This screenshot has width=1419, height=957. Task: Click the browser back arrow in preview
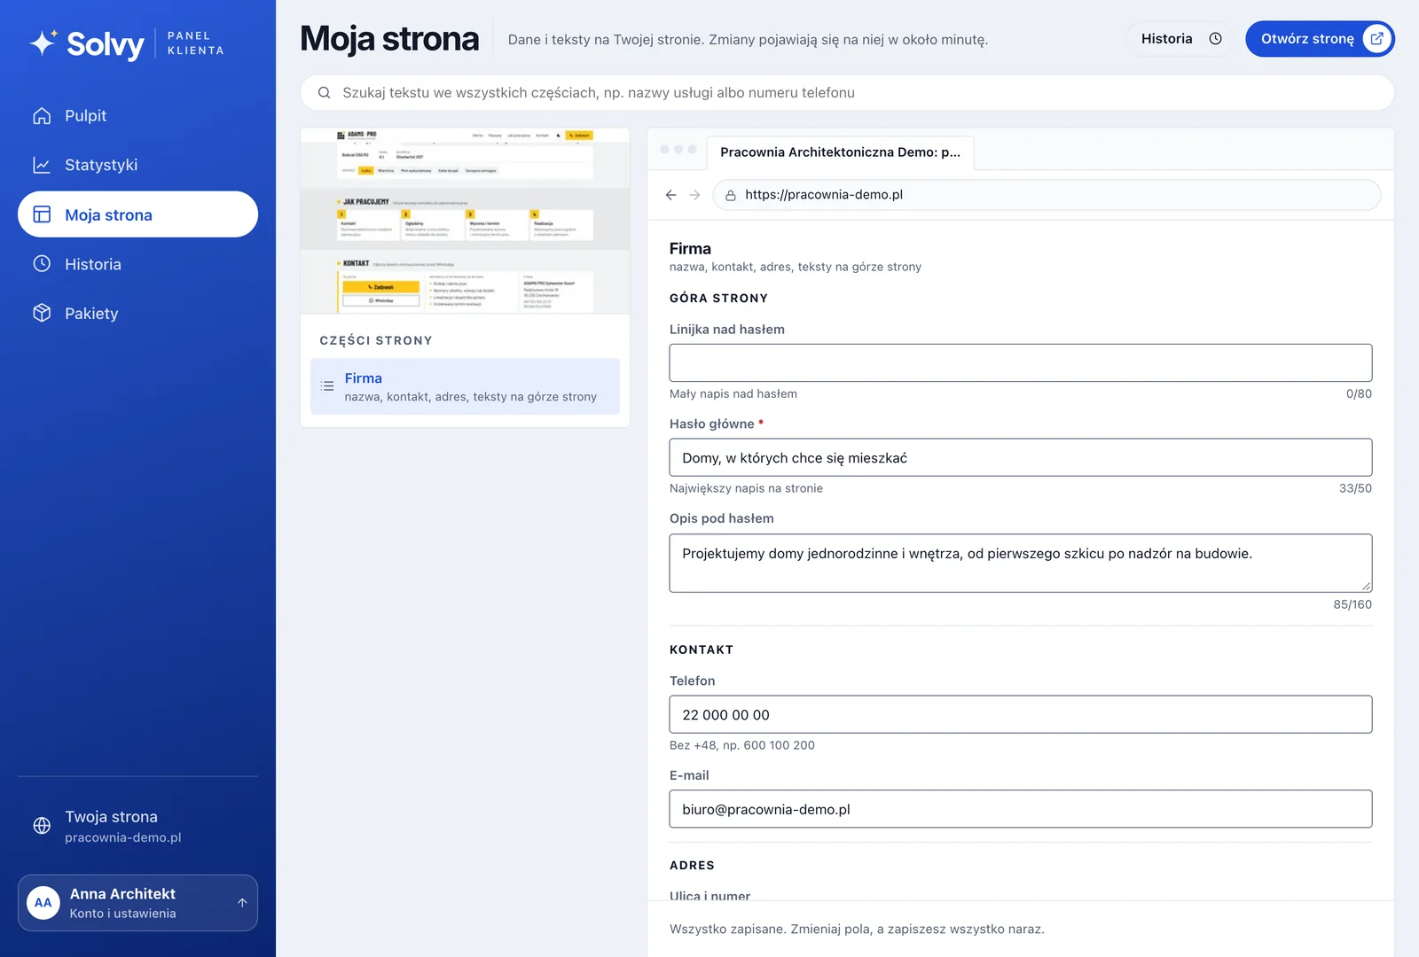pos(671,195)
